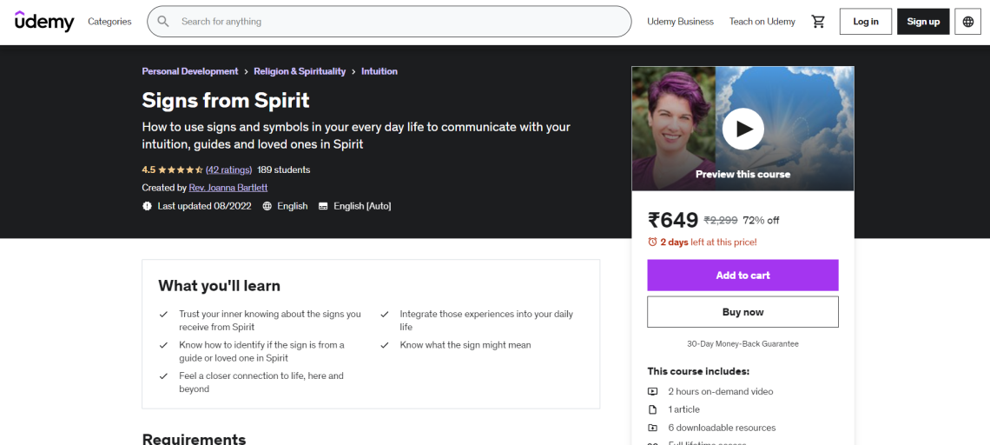Click the downloadable resources icon

coord(653,428)
